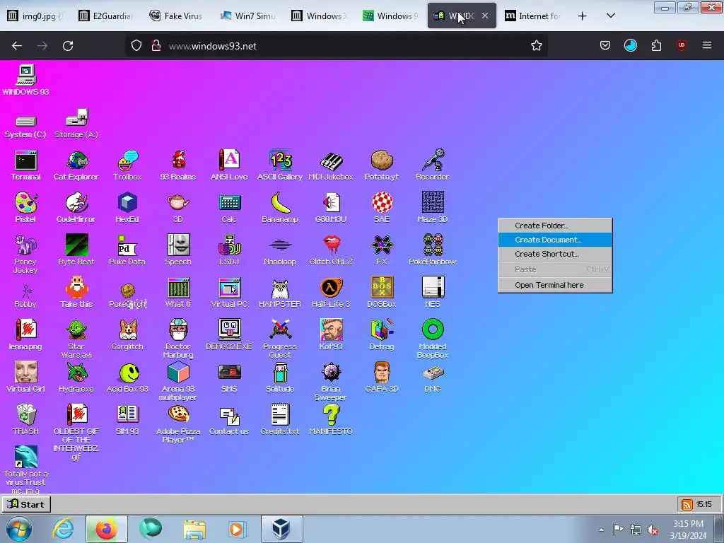Show hidden system tray icons arrow
The image size is (724, 543).
601,530
